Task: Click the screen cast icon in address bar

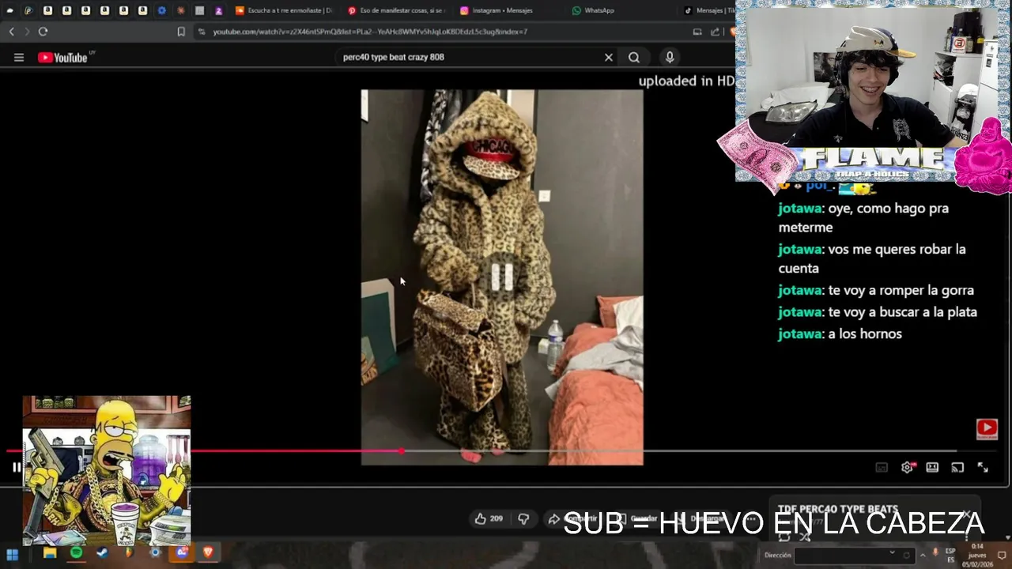Action: [697, 32]
